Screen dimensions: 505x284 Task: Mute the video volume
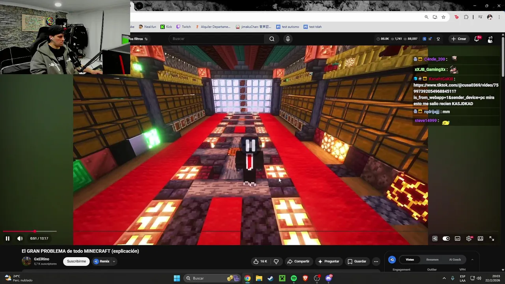click(x=20, y=238)
